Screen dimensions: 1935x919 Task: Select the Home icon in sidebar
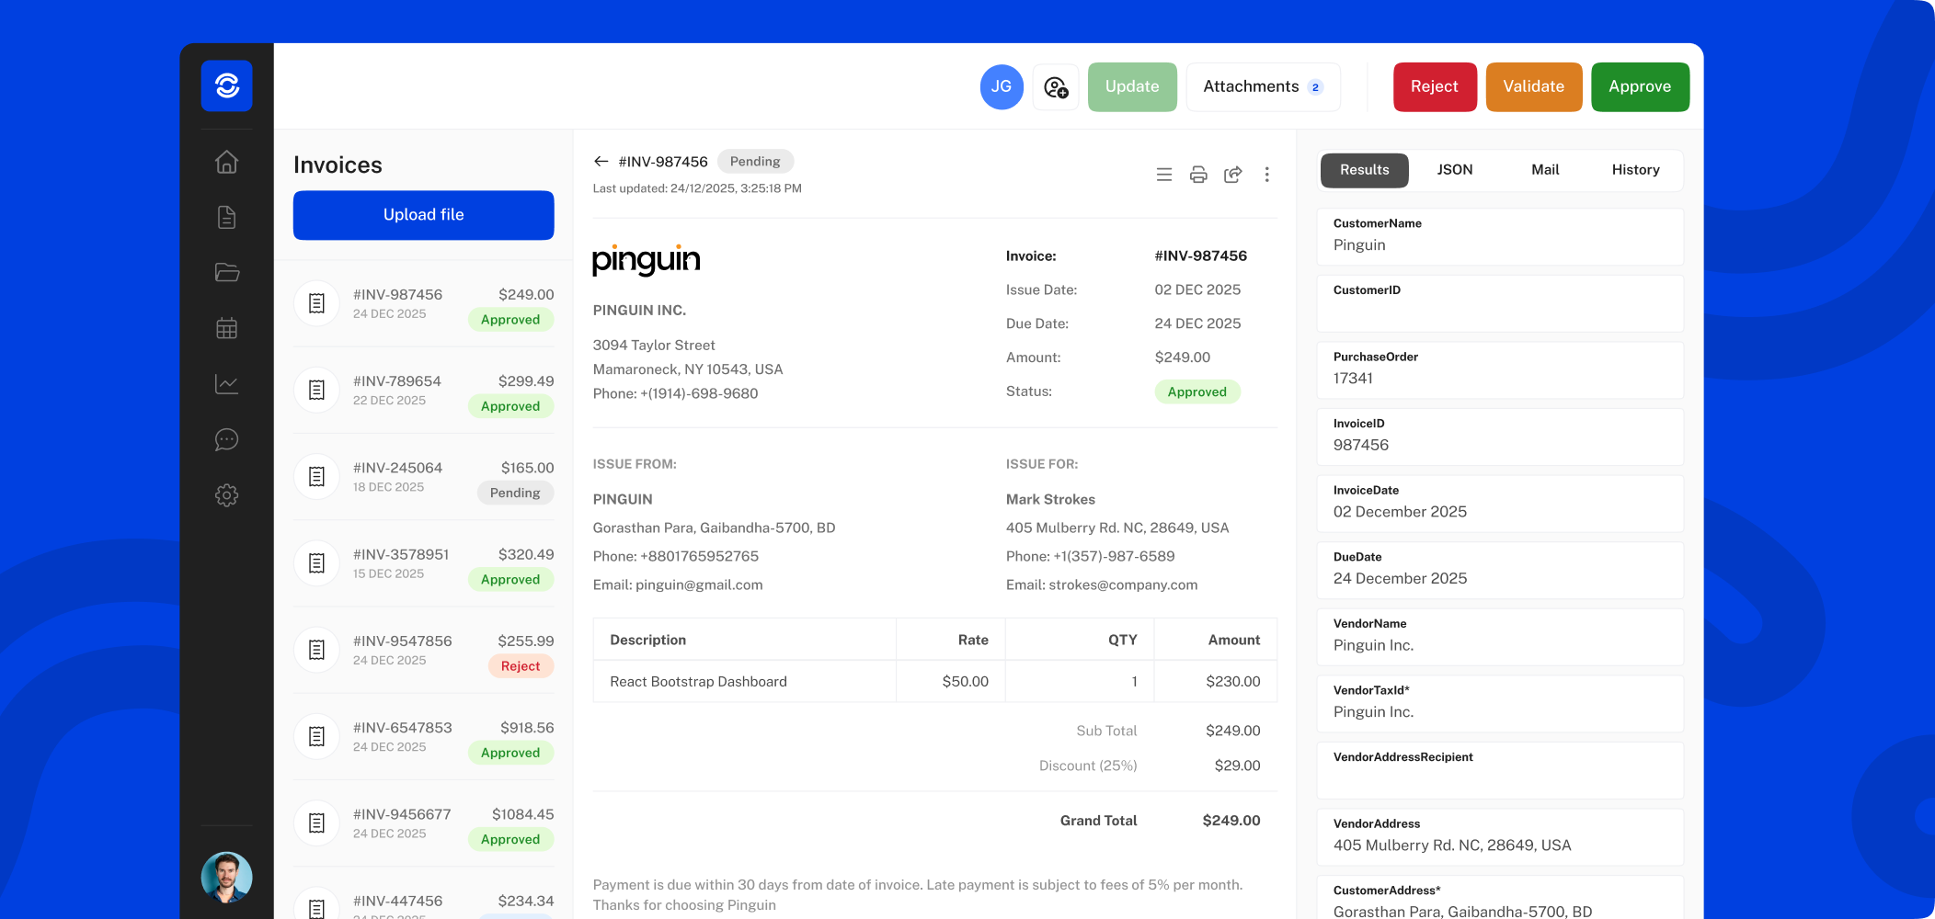pos(226,162)
